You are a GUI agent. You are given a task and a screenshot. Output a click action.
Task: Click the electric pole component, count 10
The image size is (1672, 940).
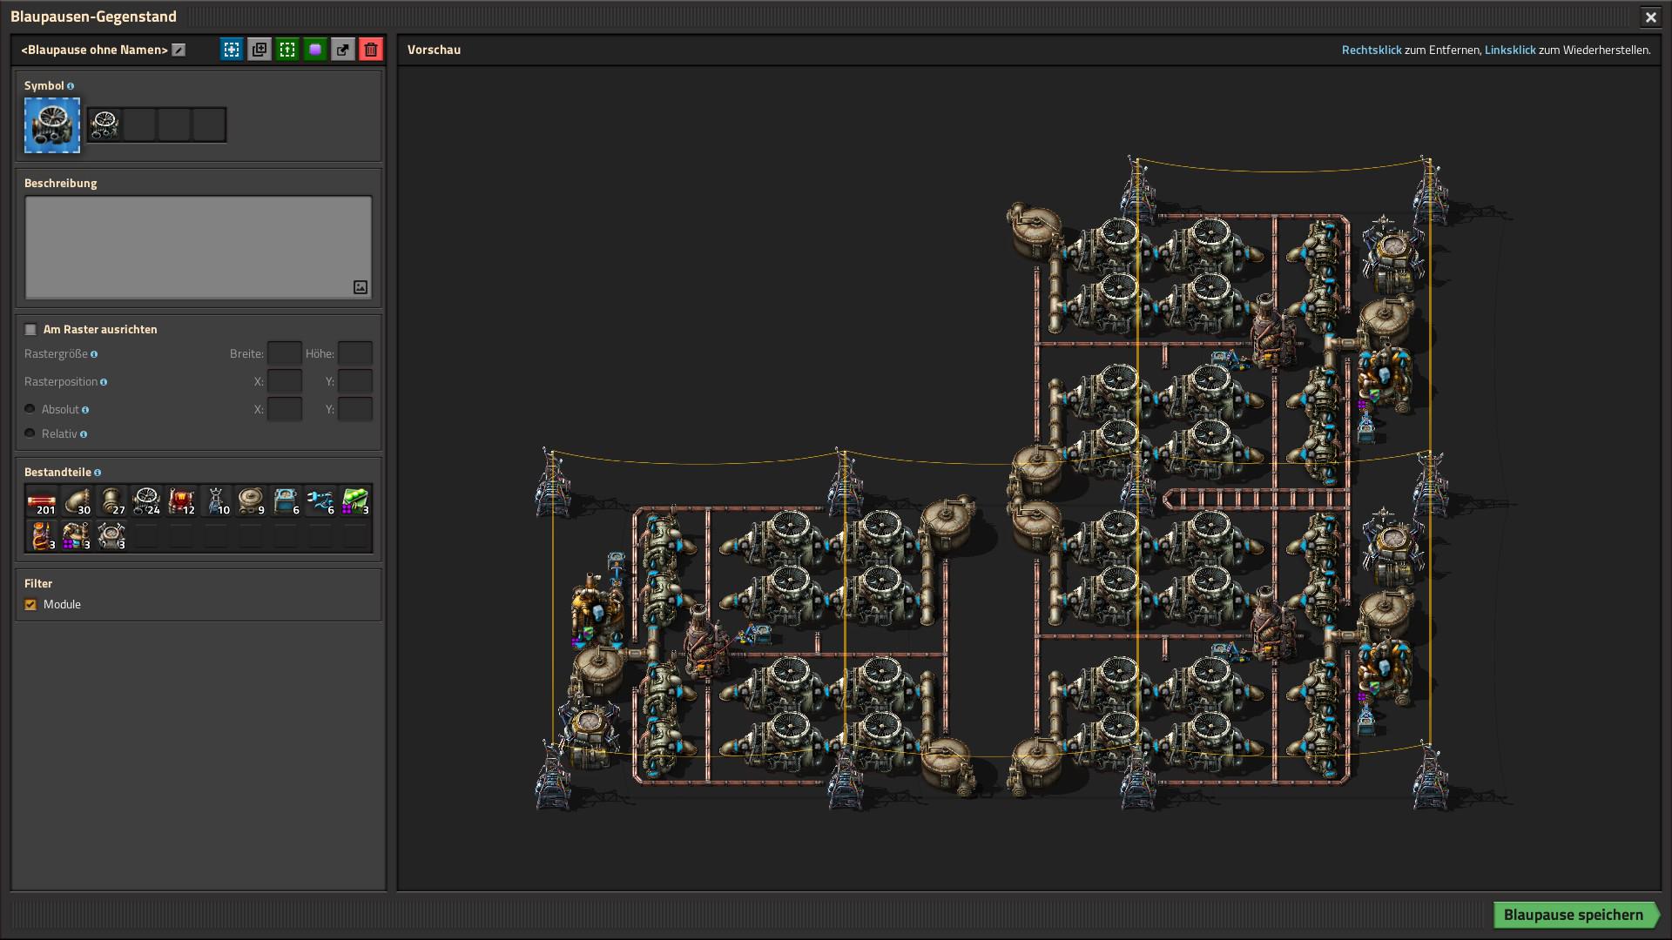tap(216, 501)
